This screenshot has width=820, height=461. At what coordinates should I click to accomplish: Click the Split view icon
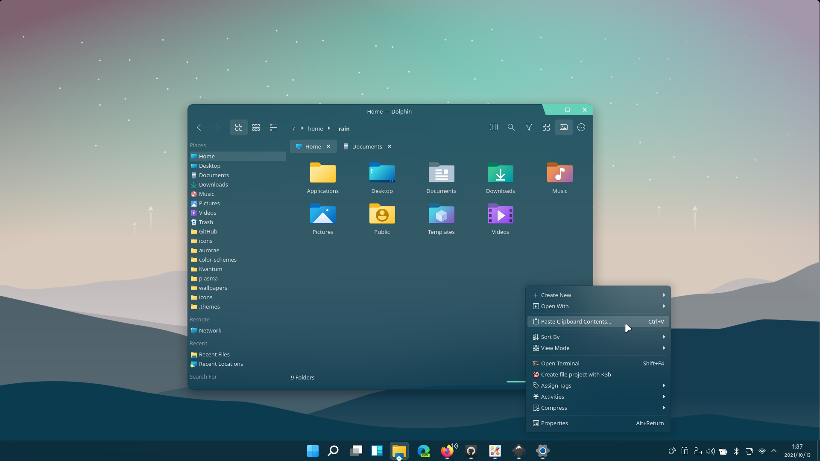[494, 127]
